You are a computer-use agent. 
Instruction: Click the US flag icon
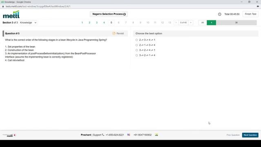tap(128, 135)
